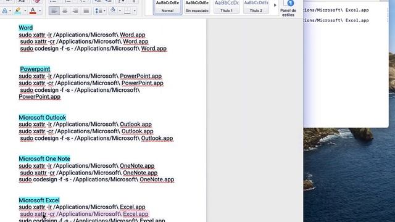Viewport: 395px width, 222px height.
Task: Click the Microsoft Outlook heading
Action: pyautogui.click(x=43, y=118)
